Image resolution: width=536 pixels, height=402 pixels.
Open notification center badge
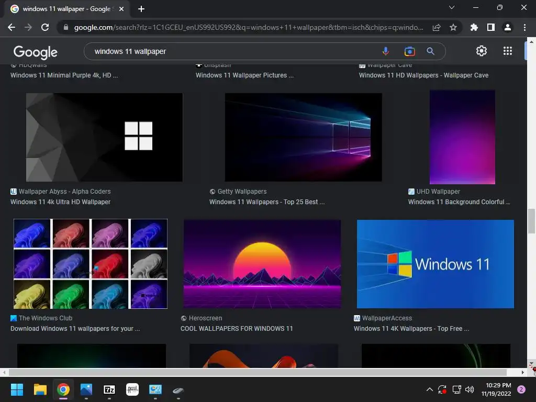(521, 389)
